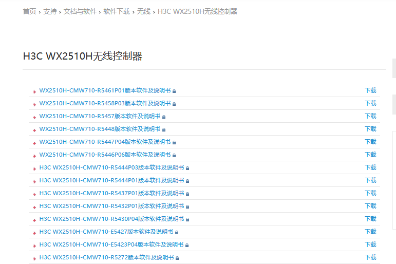Click red arrow bullet before E5427 entry

34,233
